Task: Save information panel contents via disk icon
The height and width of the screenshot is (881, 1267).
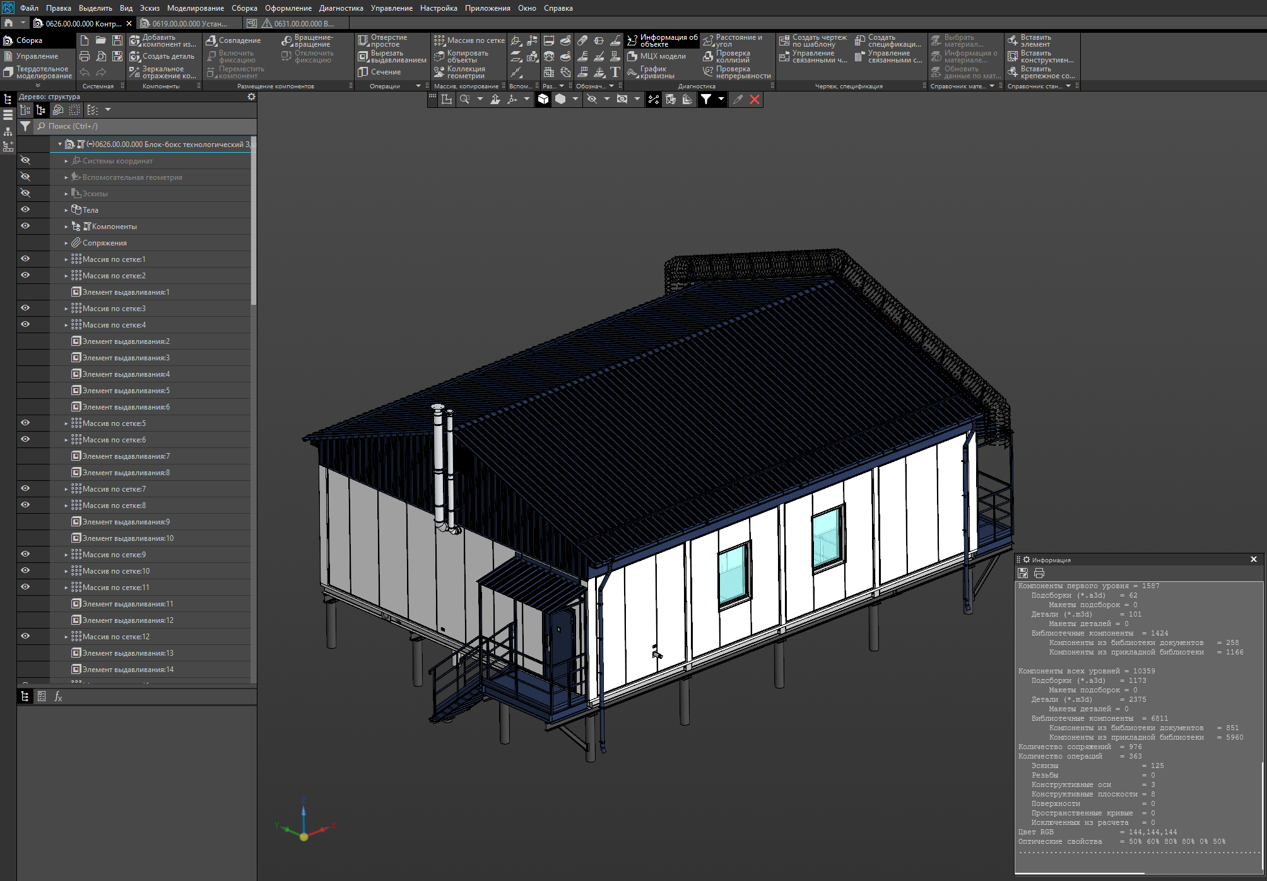Action: pyautogui.click(x=1023, y=573)
